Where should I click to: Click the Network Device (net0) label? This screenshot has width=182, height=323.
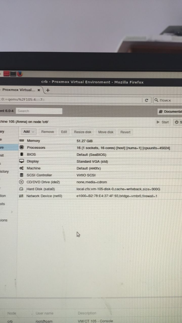44,196
